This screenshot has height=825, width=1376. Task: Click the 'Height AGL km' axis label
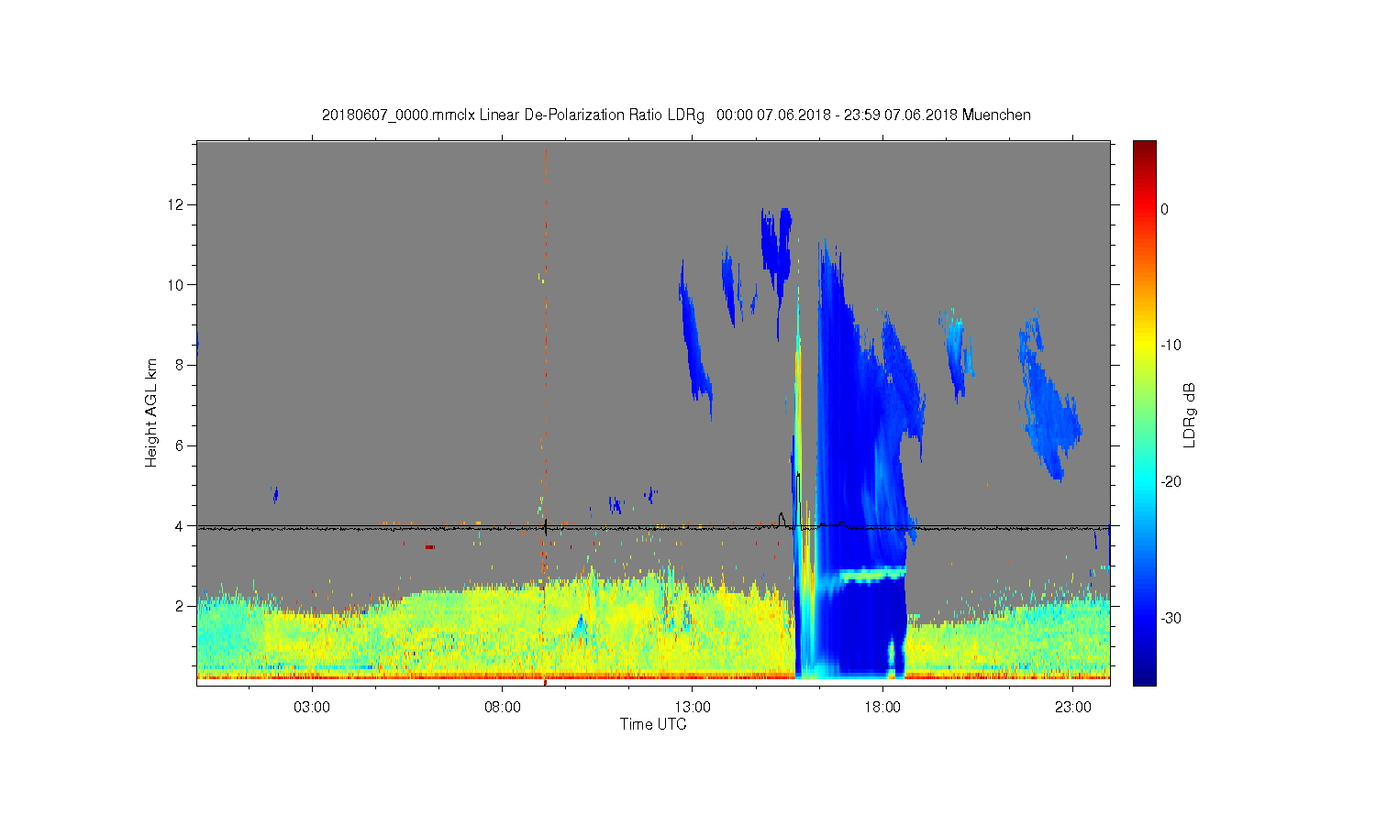151,412
